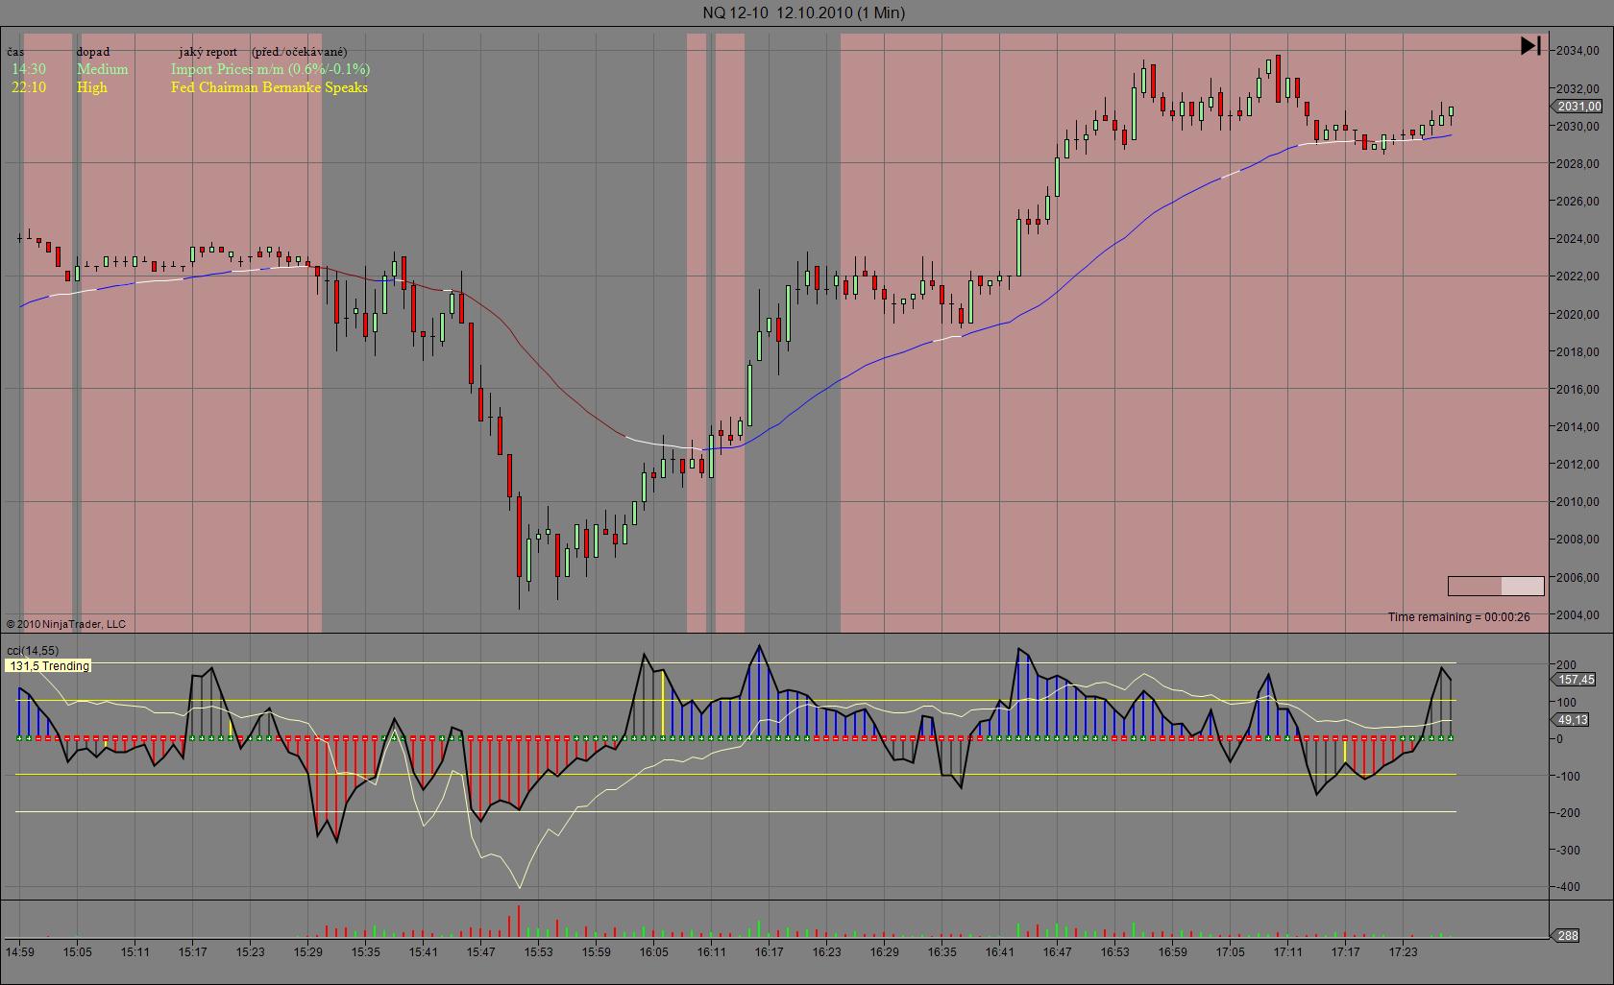This screenshot has height=985, width=1614.
Task: Click the 2016,00 price axis label
Action: (1578, 390)
